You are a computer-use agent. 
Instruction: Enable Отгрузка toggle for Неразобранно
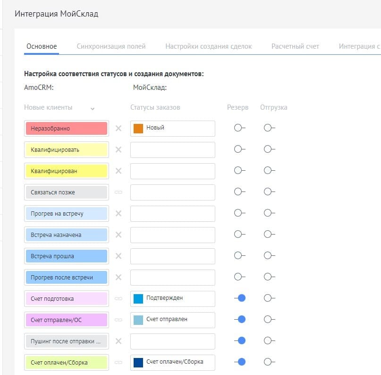click(x=270, y=128)
